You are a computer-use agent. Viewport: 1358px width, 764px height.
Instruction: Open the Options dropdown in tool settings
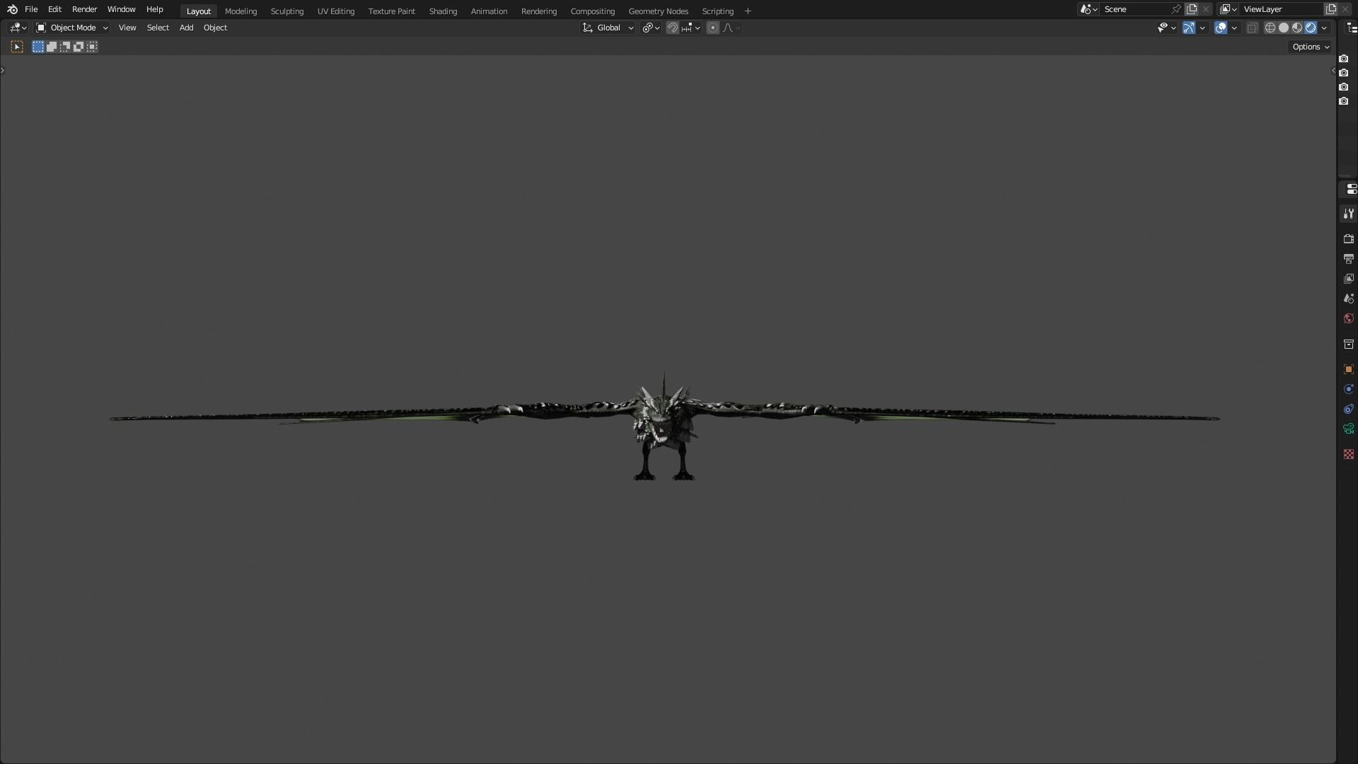click(1311, 47)
